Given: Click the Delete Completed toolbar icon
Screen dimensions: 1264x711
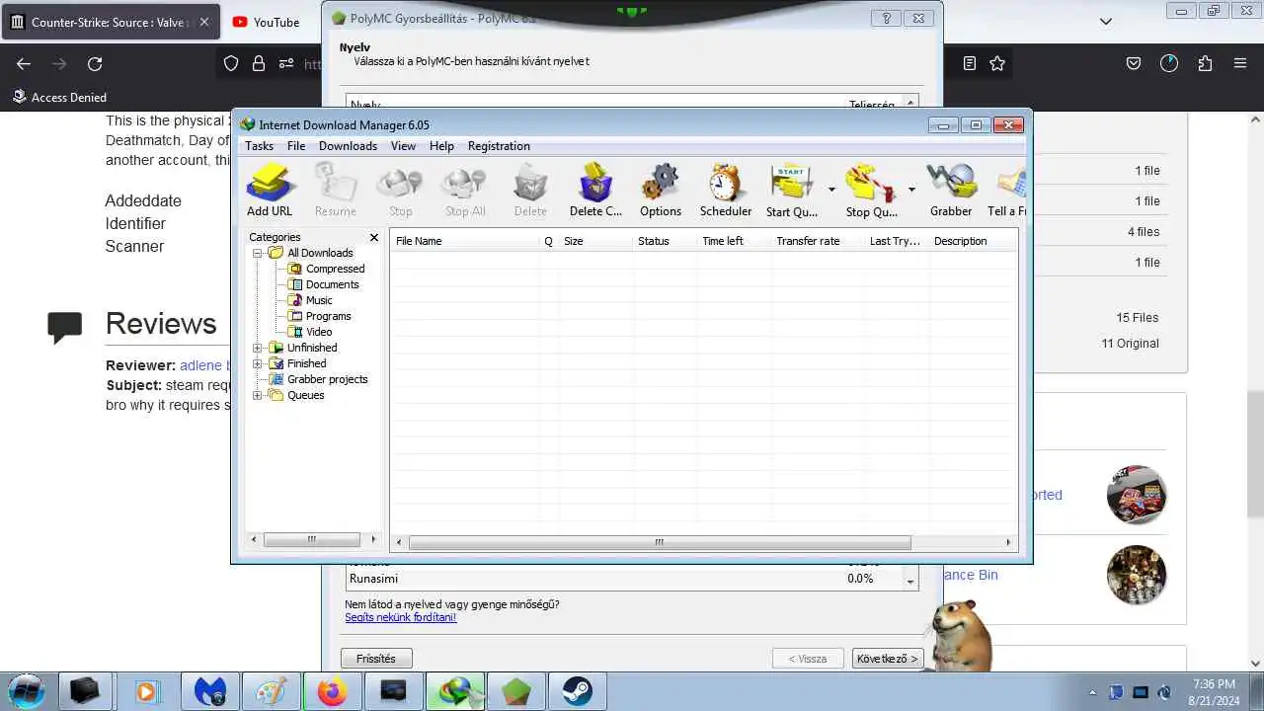Looking at the screenshot, I should 595,190.
